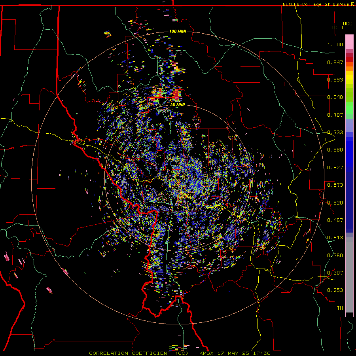Click the 0.360 value on the scale
Image resolution: width=356 pixels, height=356 pixels.
tap(335, 256)
